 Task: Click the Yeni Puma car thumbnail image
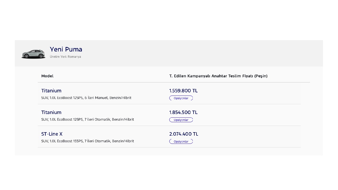(x=33, y=54)
